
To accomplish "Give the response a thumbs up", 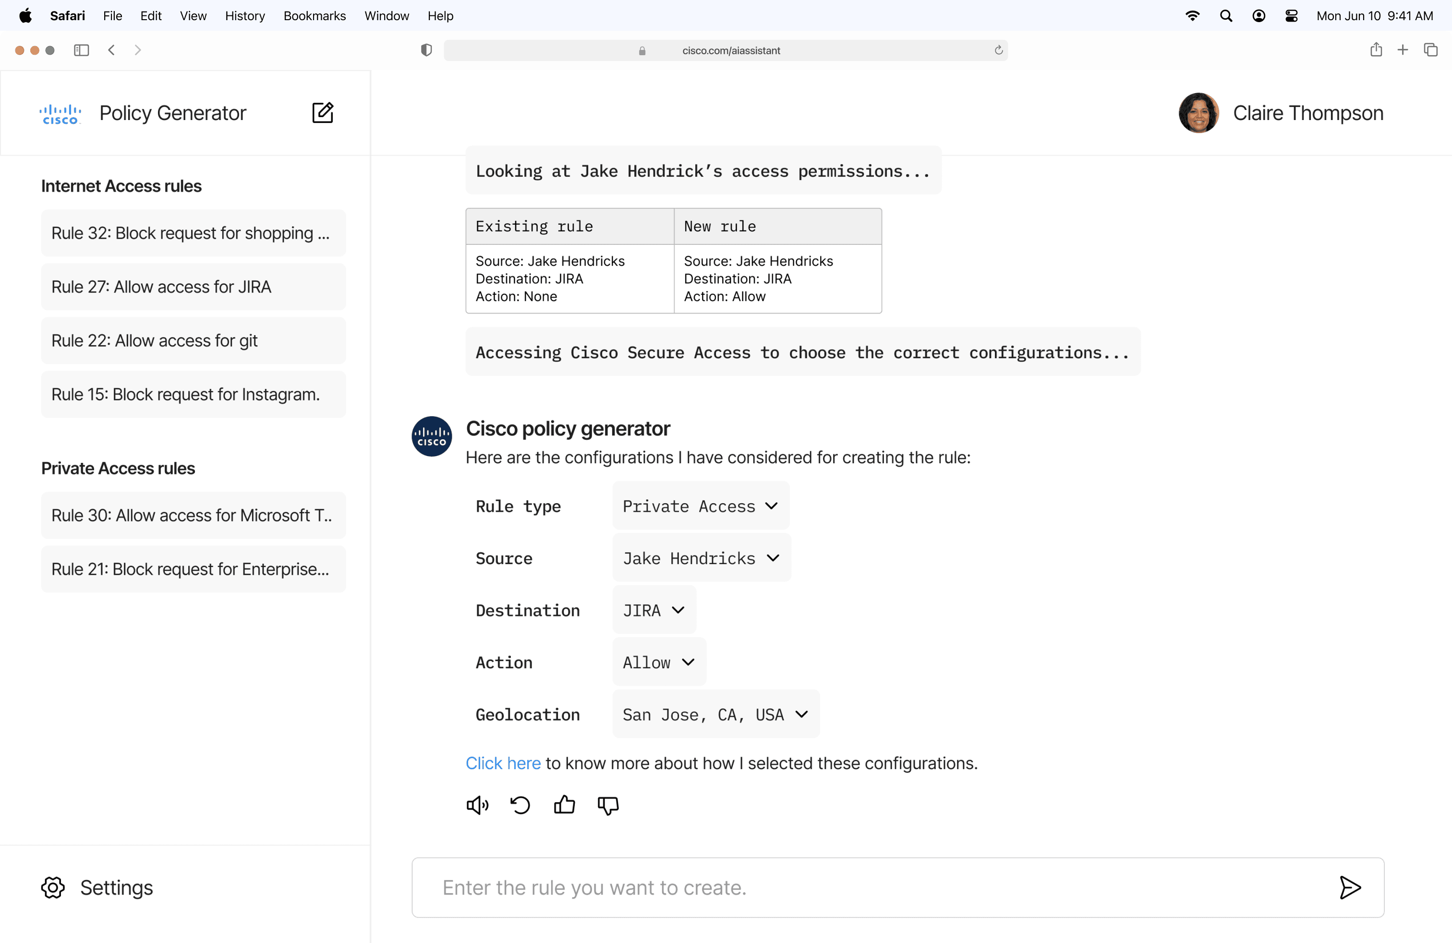I will click(564, 805).
